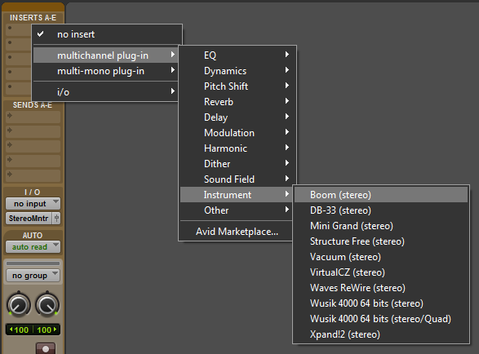
Task: Open the 'no input' input selector
Action: tap(33, 203)
